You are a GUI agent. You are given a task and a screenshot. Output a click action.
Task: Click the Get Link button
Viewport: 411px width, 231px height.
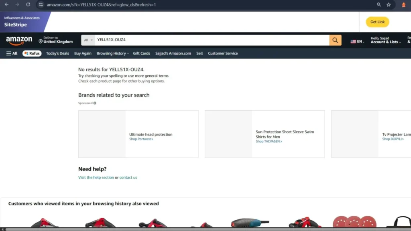377,22
